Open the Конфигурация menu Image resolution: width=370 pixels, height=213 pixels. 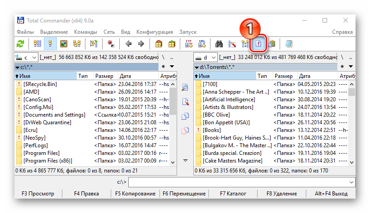pyautogui.click(x=155, y=32)
